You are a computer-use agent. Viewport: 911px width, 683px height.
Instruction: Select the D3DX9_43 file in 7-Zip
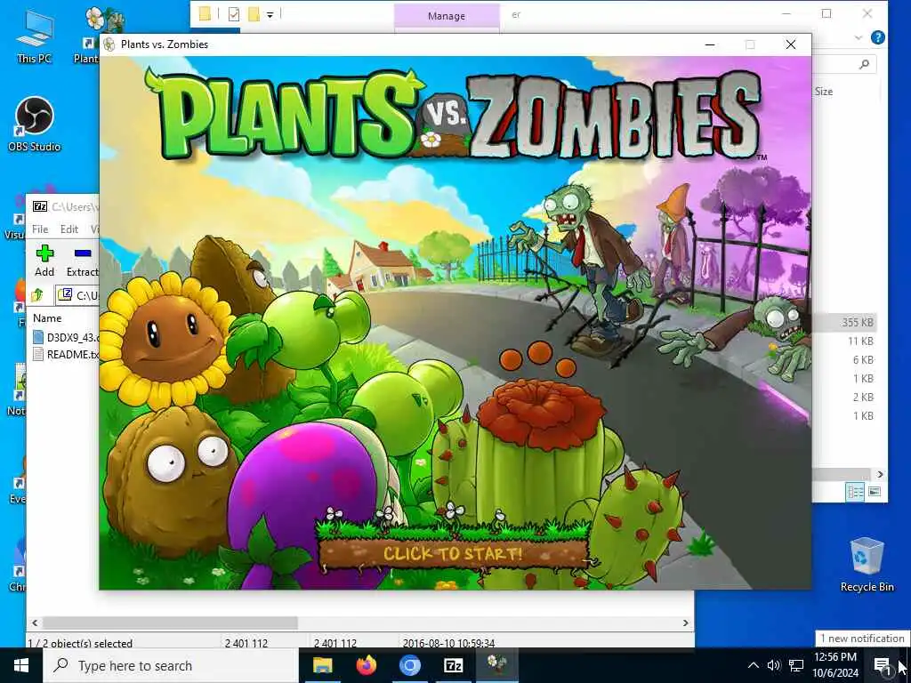(x=66, y=337)
